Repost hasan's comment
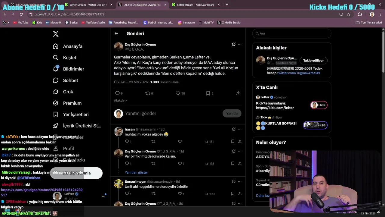Screen dimensions: 385x217 153,141
